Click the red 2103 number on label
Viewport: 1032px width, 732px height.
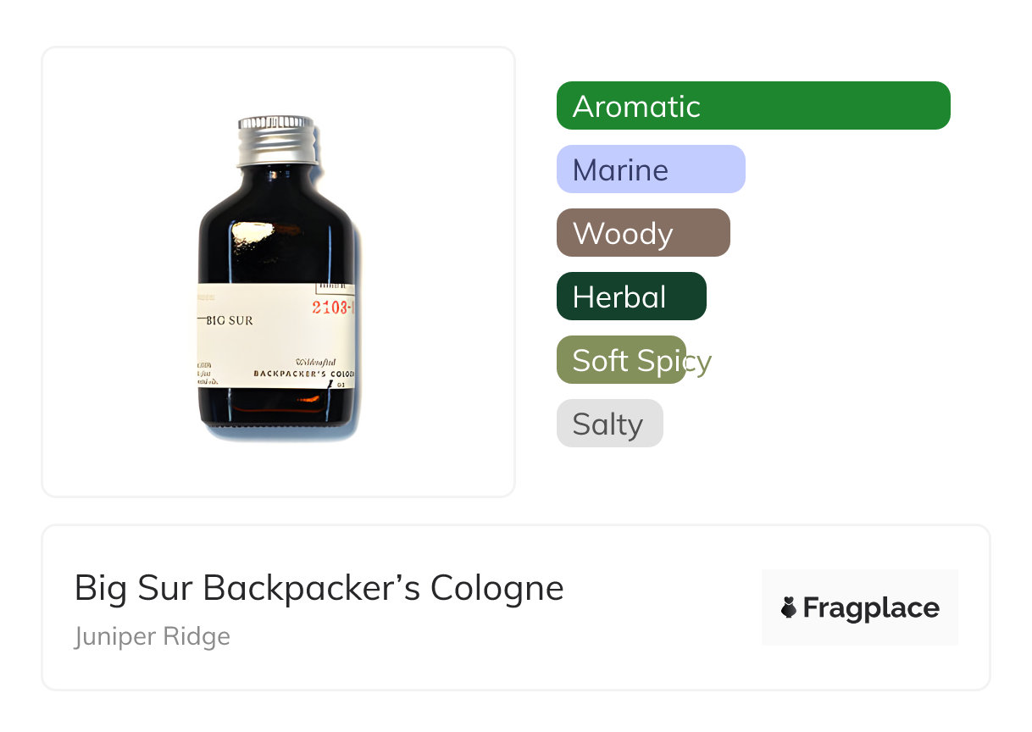point(330,308)
